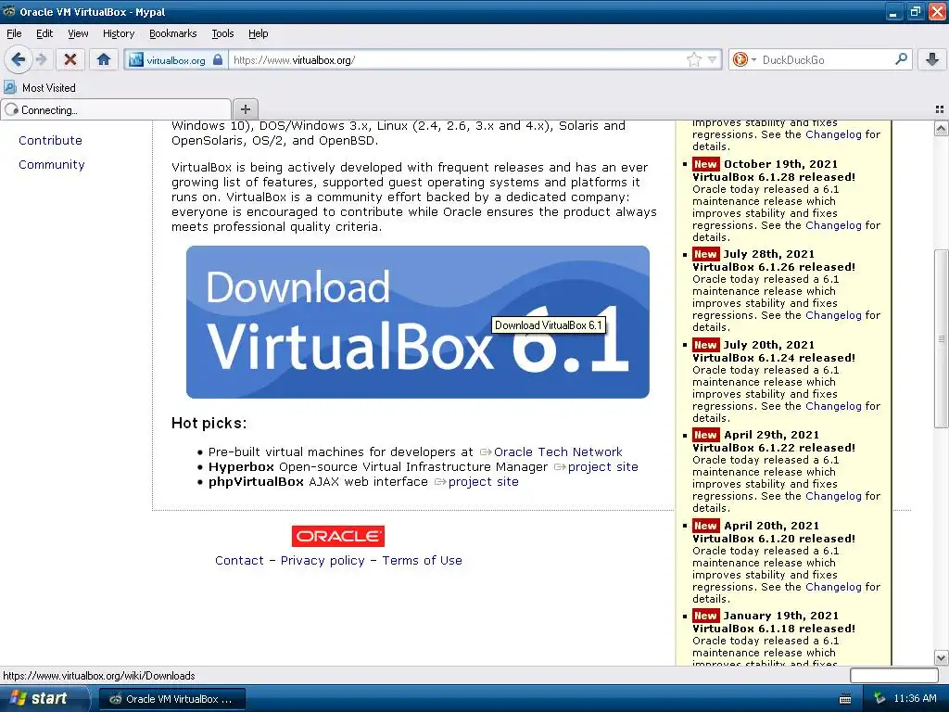Open phpVirtualBox project site link
This screenshot has width=949, height=712.
click(x=483, y=482)
